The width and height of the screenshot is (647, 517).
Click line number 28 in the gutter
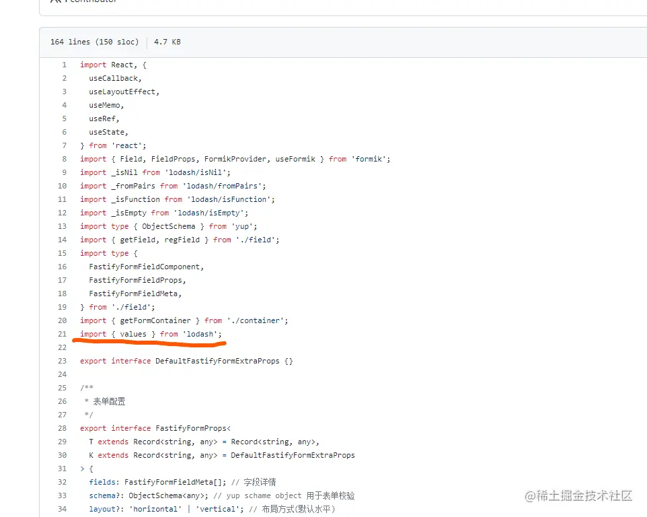pos(62,428)
